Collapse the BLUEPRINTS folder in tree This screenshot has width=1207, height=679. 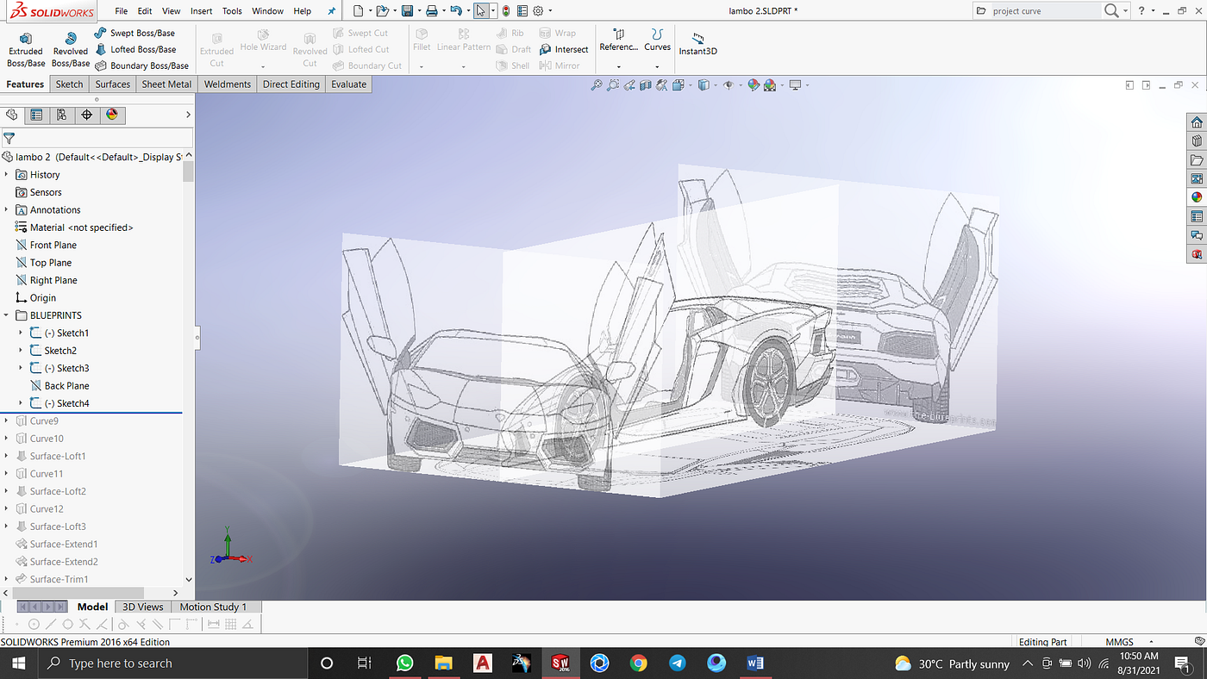click(7, 315)
